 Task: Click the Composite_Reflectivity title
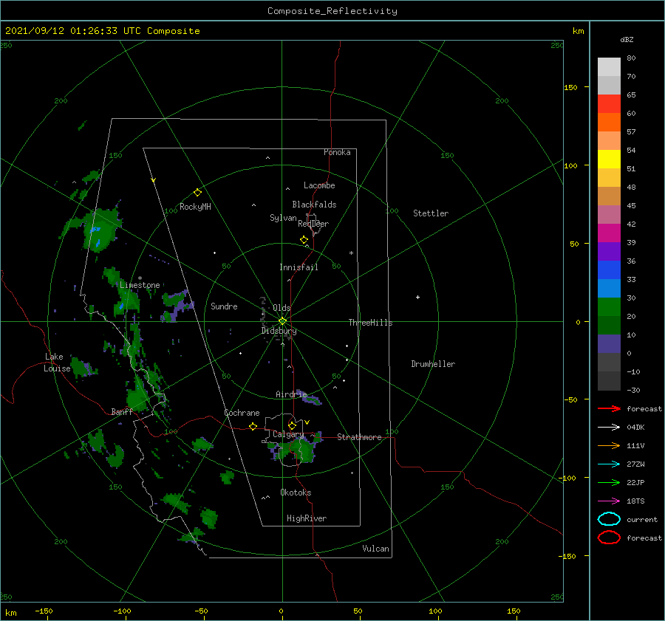(x=332, y=11)
